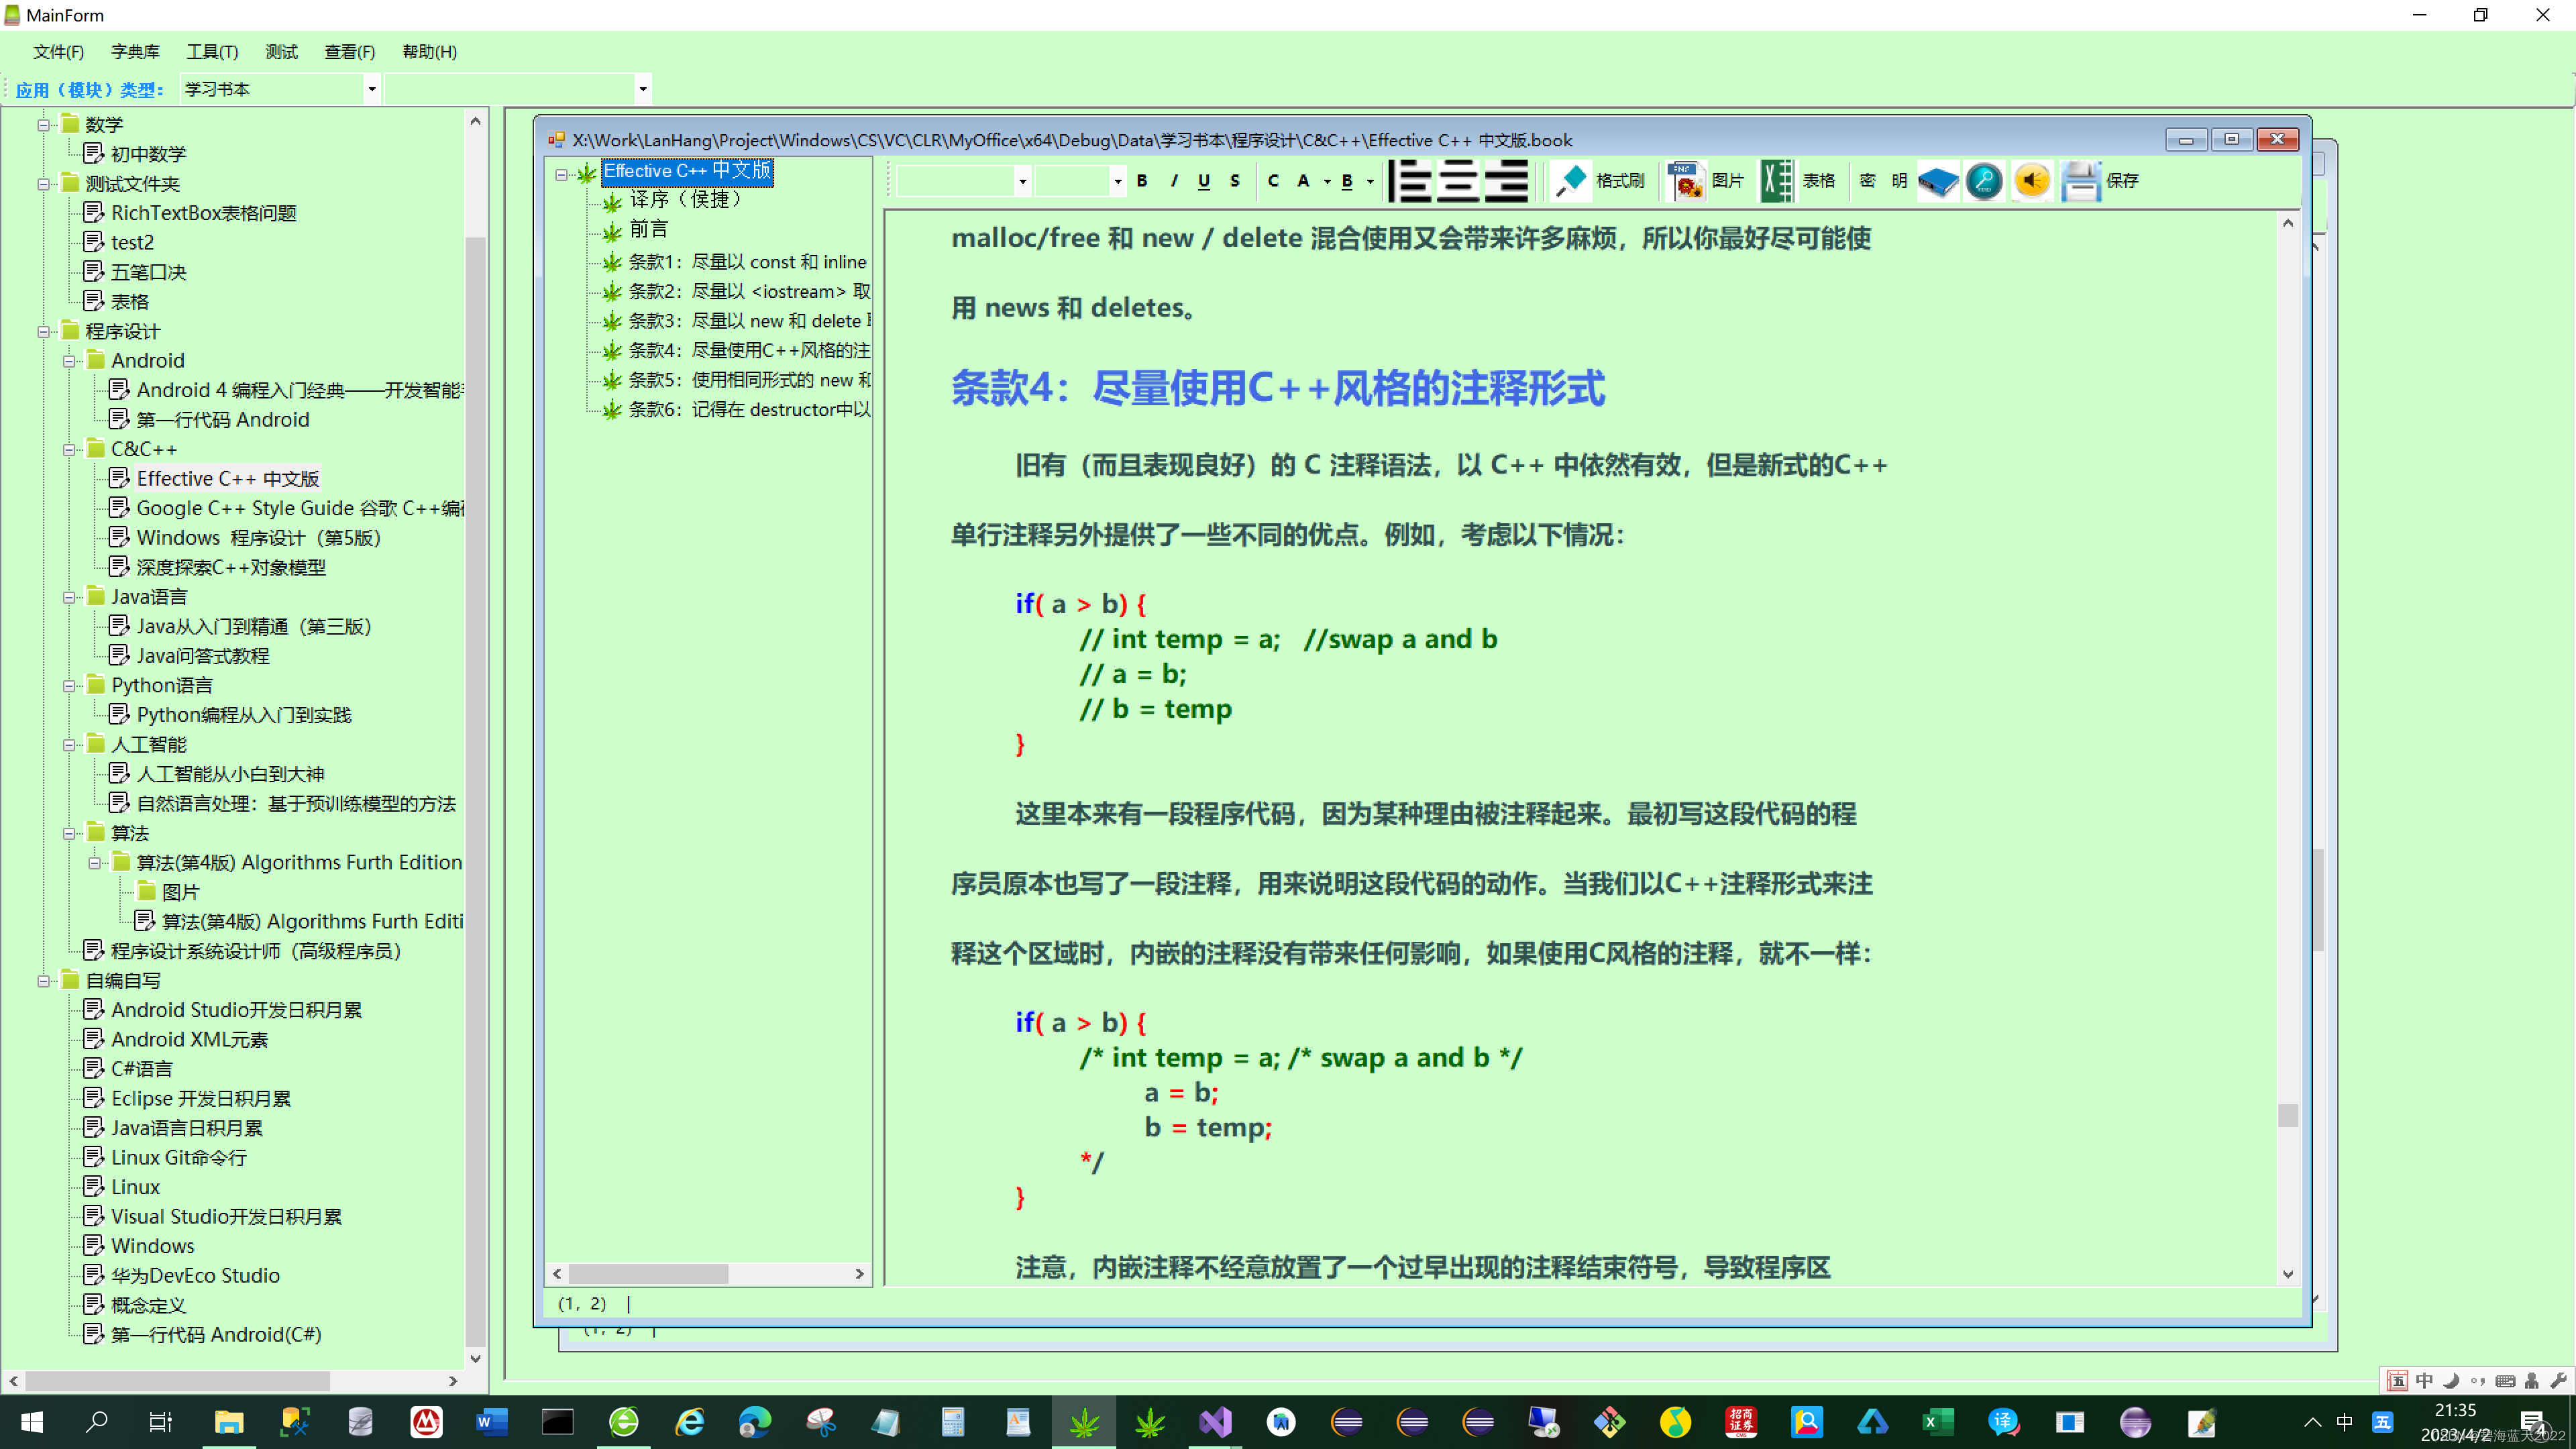The image size is (2576, 1449).
Task: Open font color A dropdown arrow
Action: pos(1327,181)
